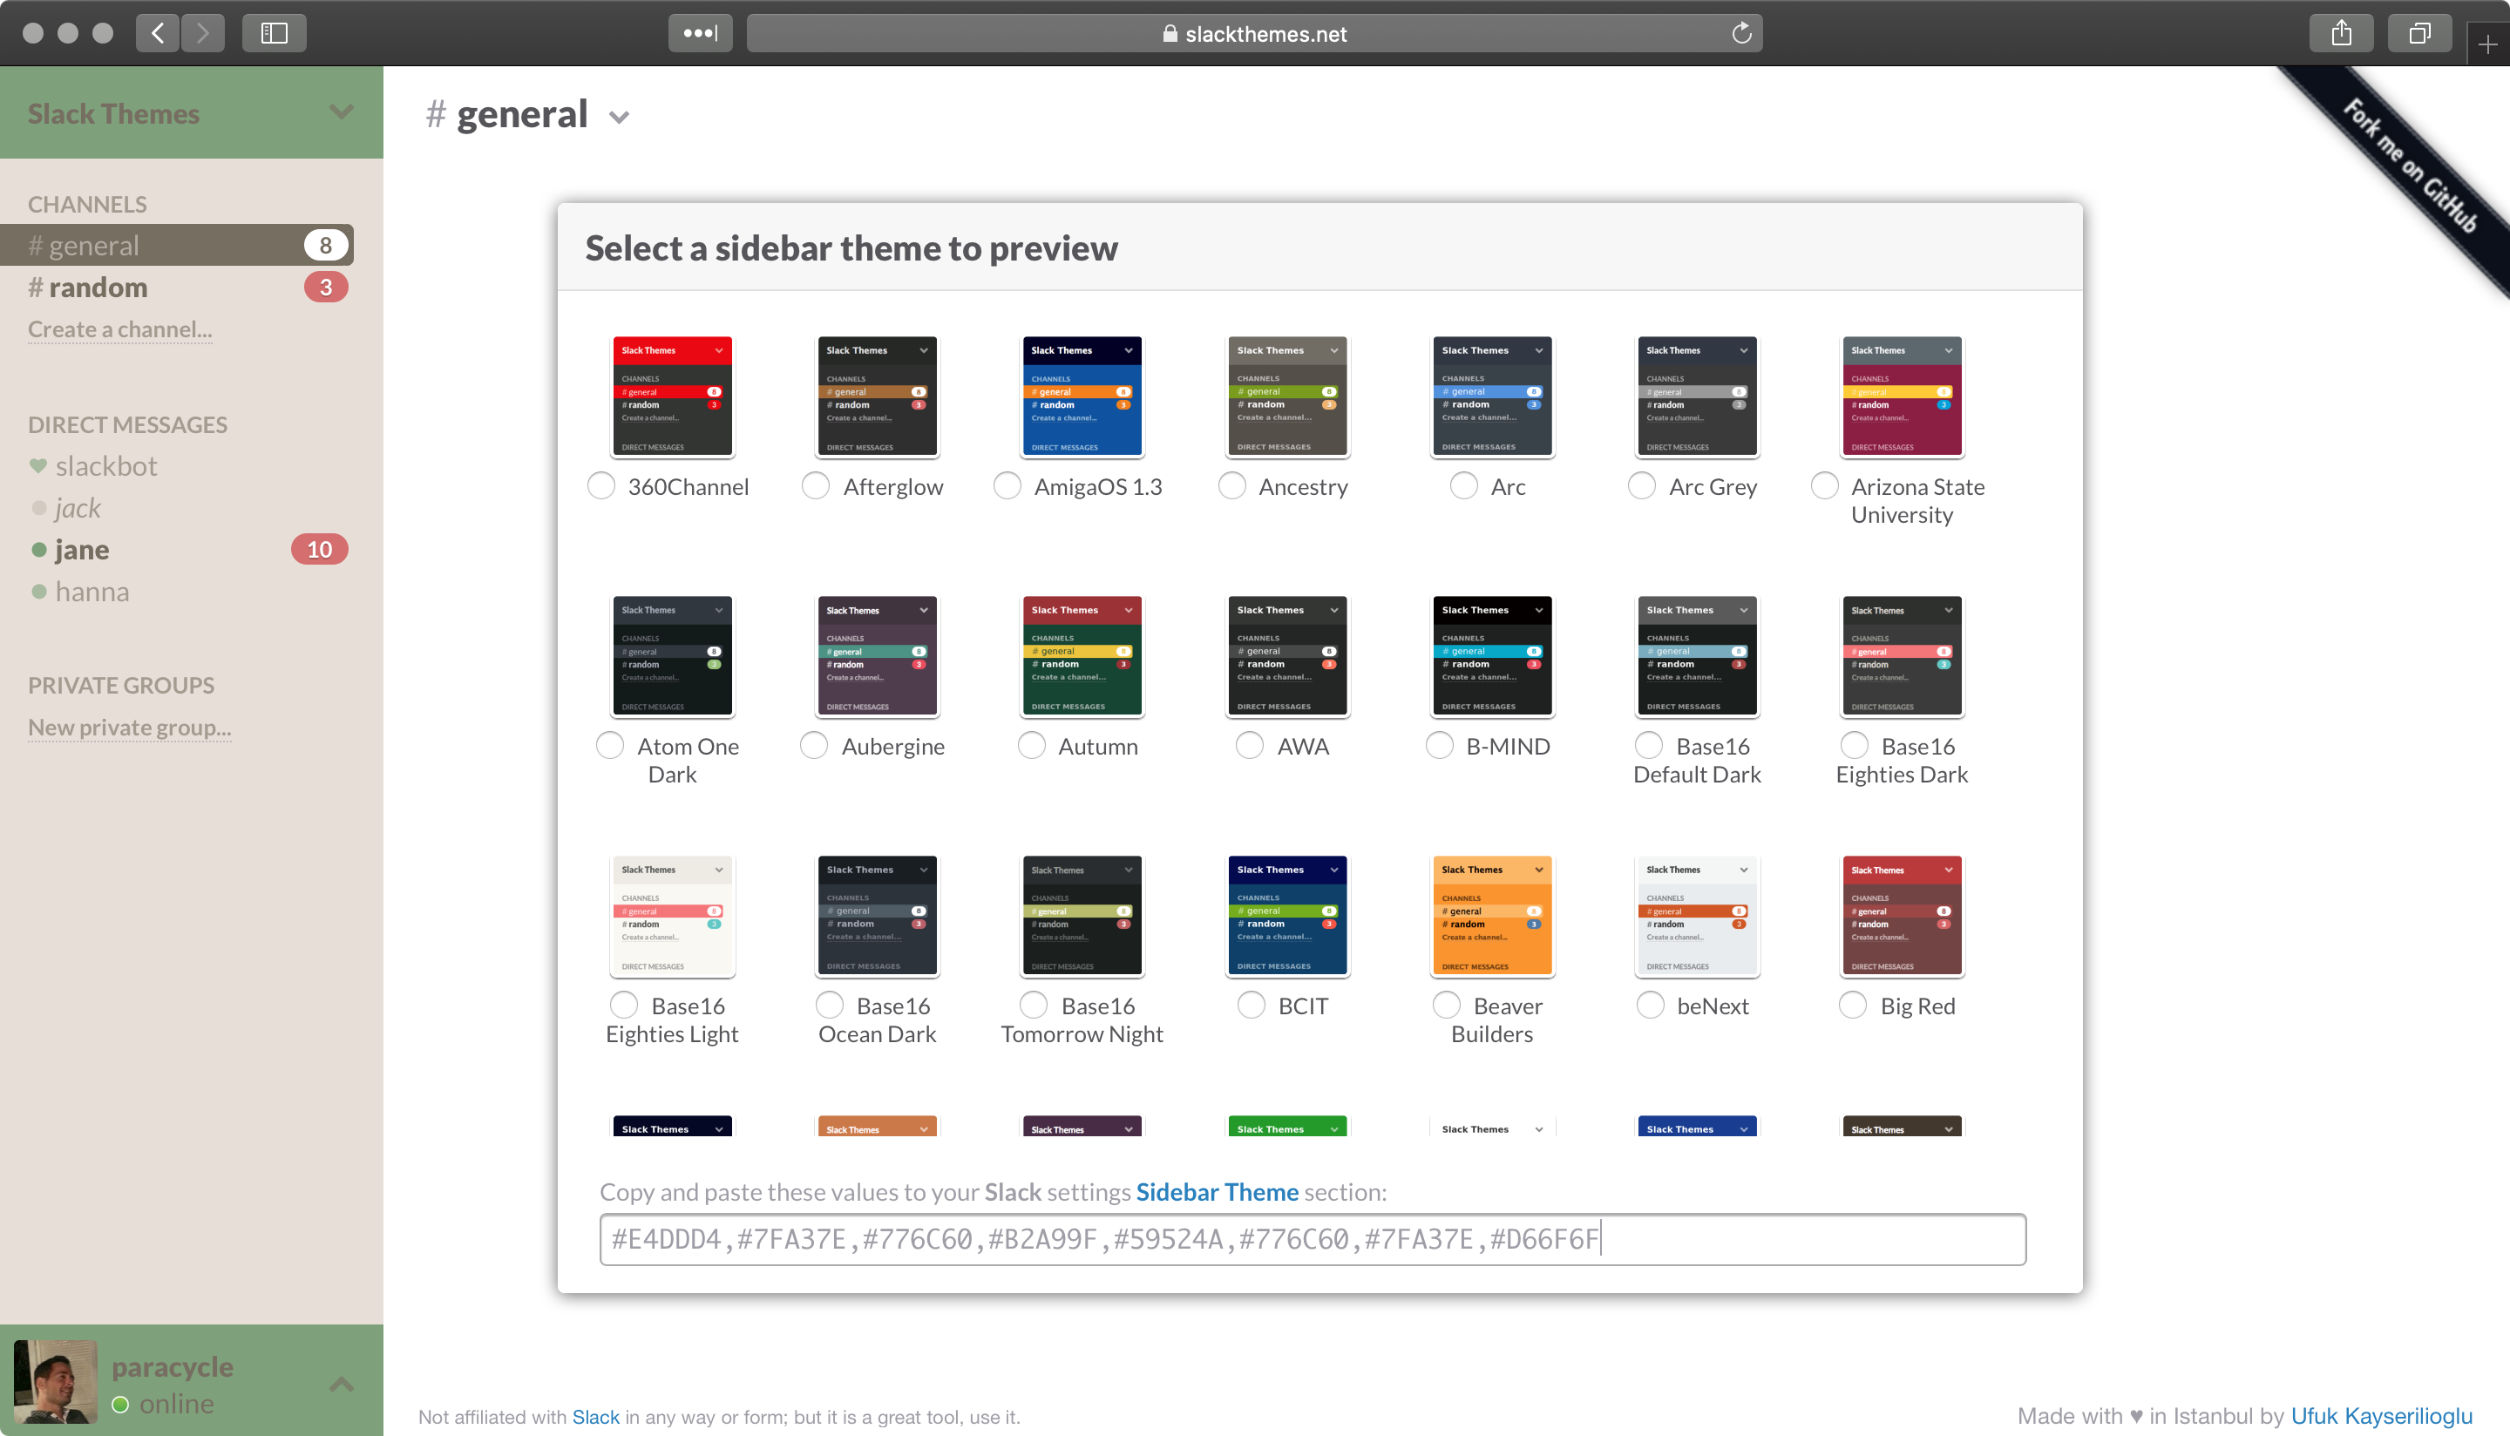This screenshot has width=2510, height=1436.
Task: Click the extension dots icon in toolbar
Action: coord(700,32)
